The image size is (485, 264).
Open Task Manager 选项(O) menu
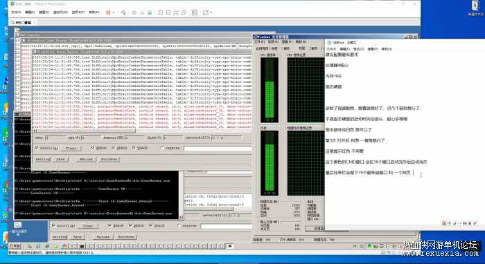pos(273,41)
